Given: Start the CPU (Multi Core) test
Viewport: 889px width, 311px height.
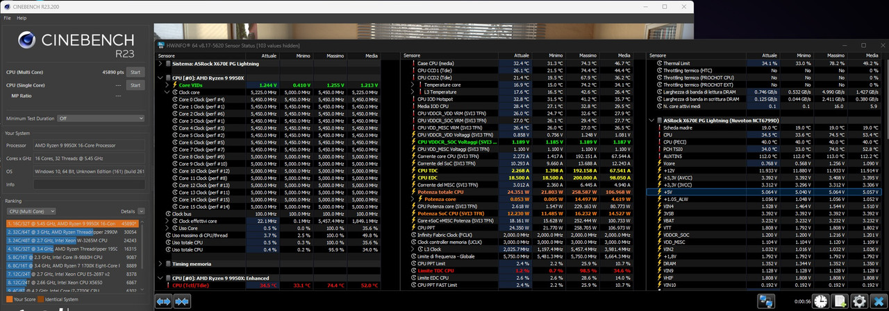Looking at the screenshot, I should coord(135,72).
